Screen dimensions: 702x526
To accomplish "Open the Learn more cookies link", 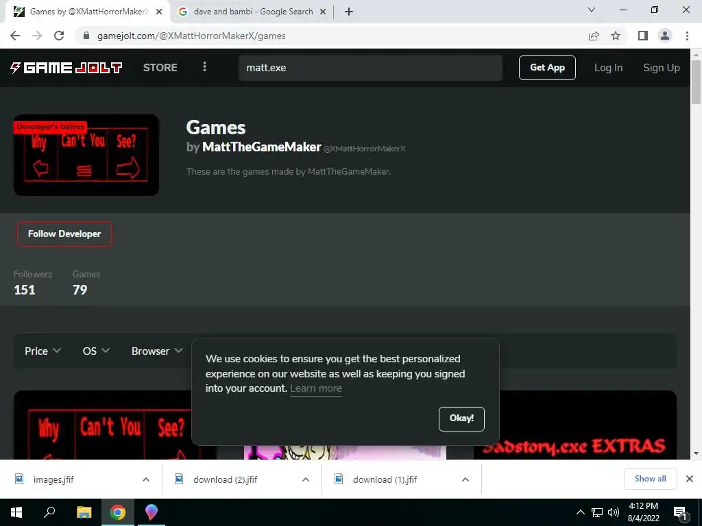I will pyautogui.click(x=315, y=388).
